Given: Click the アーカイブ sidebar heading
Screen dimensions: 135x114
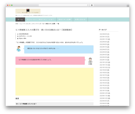Looking at the screenshot, I should click(103, 30).
